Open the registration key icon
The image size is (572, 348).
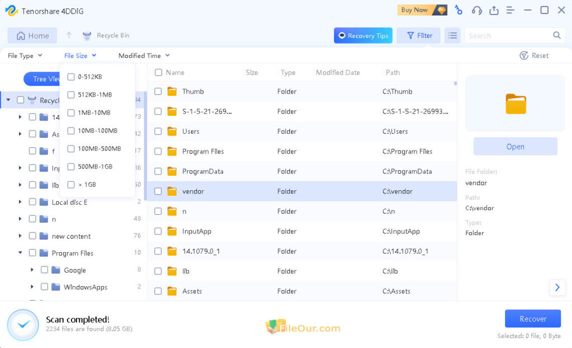point(459,10)
